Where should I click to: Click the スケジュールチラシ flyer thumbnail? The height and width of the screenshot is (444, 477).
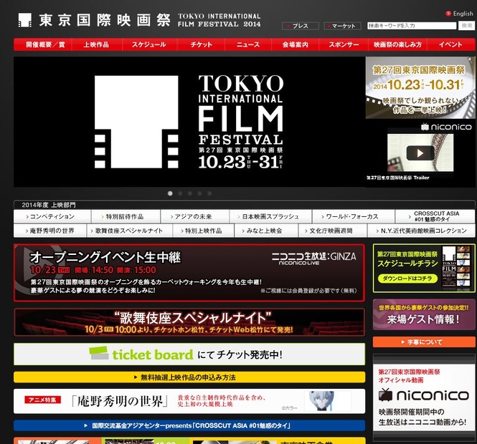click(456, 268)
